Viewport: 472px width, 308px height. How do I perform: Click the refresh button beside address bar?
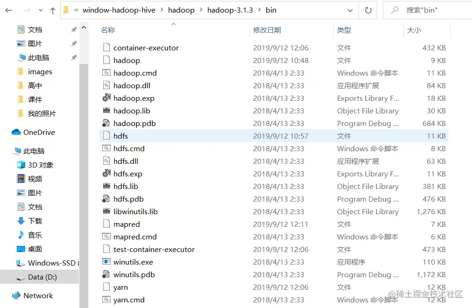[368, 10]
